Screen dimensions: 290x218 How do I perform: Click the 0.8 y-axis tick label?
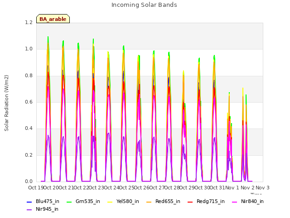29,75
